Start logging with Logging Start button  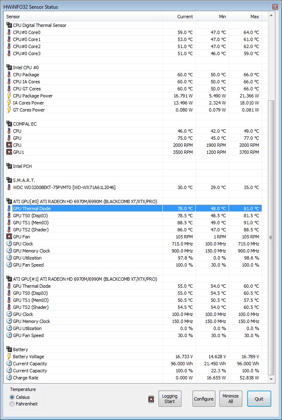click(x=170, y=399)
